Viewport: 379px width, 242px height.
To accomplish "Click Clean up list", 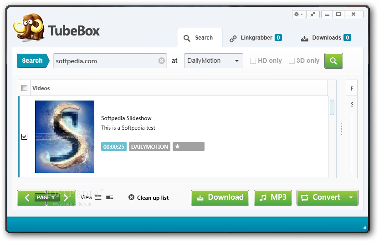I will coord(149,197).
